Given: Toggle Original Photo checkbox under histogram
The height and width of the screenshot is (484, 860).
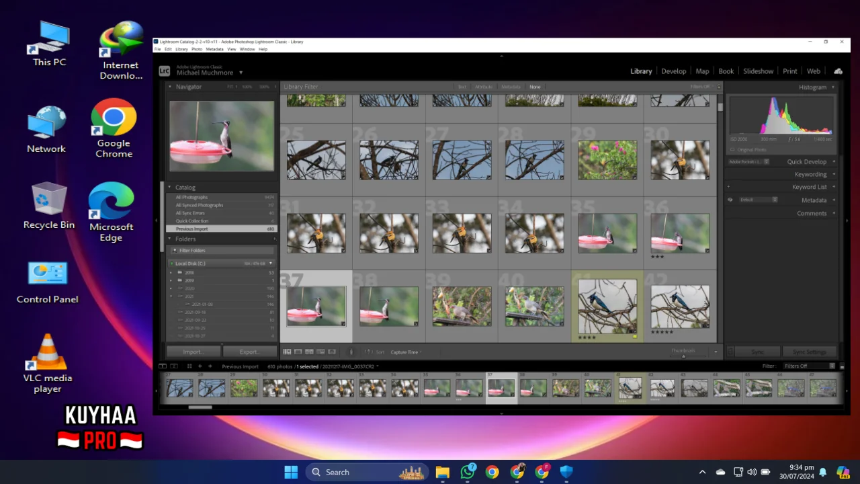Looking at the screenshot, I should tap(732, 149).
